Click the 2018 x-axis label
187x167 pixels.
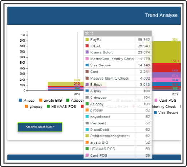(77, 94)
